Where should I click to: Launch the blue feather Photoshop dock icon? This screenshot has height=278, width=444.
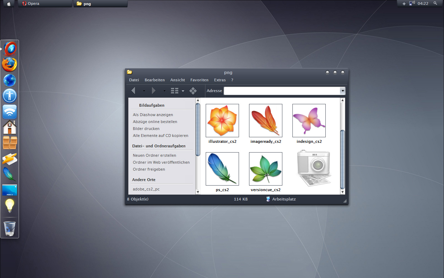(x=9, y=174)
